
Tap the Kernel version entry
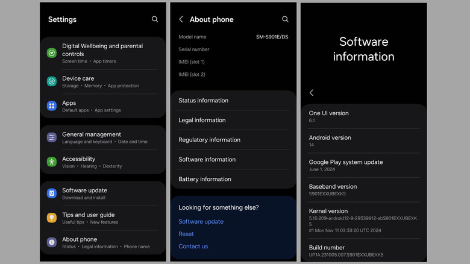(363, 221)
